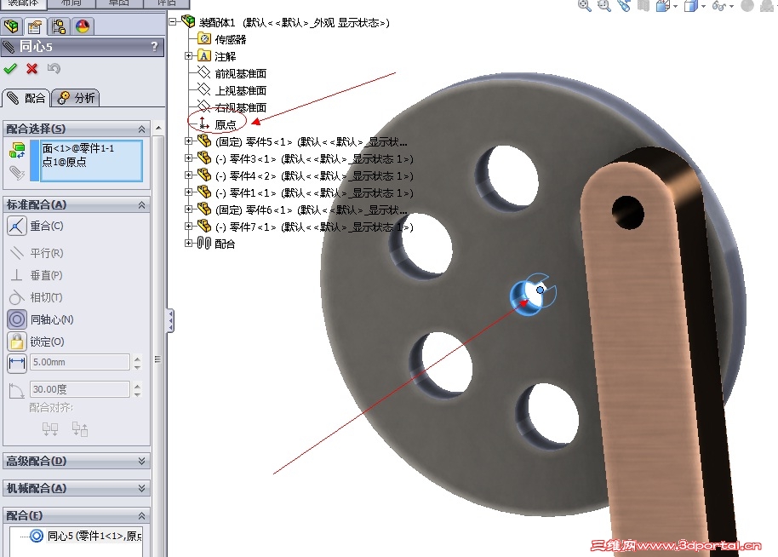Click the mate entities selection icon
This screenshot has height=557, width=778.
17,150
